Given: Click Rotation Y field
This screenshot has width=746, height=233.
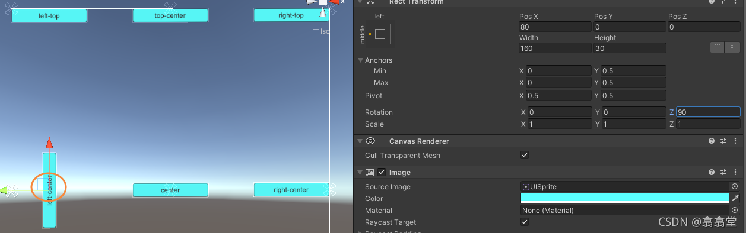Looking at the screenshot, I should click(634, 112).
